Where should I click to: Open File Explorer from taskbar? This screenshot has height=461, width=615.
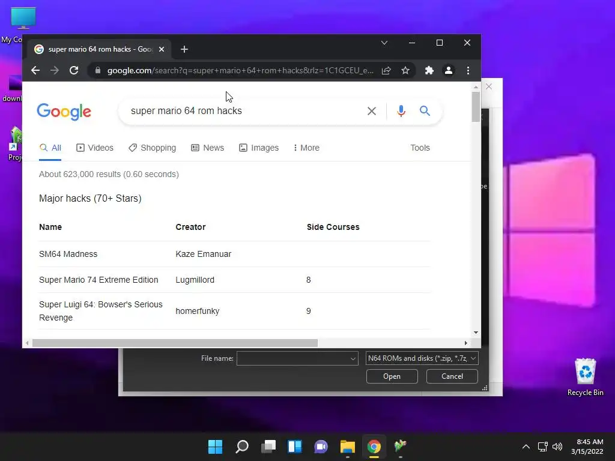click(348, 447)
